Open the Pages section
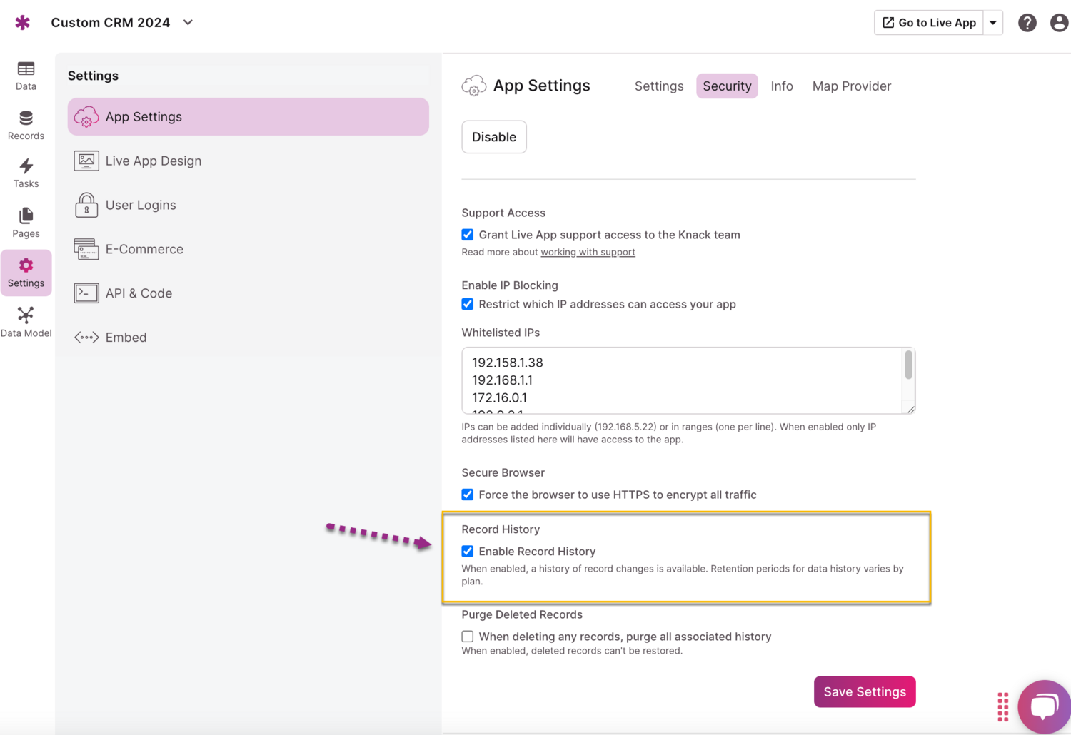This screenshot has height=735, width=1071. point(26,223)
